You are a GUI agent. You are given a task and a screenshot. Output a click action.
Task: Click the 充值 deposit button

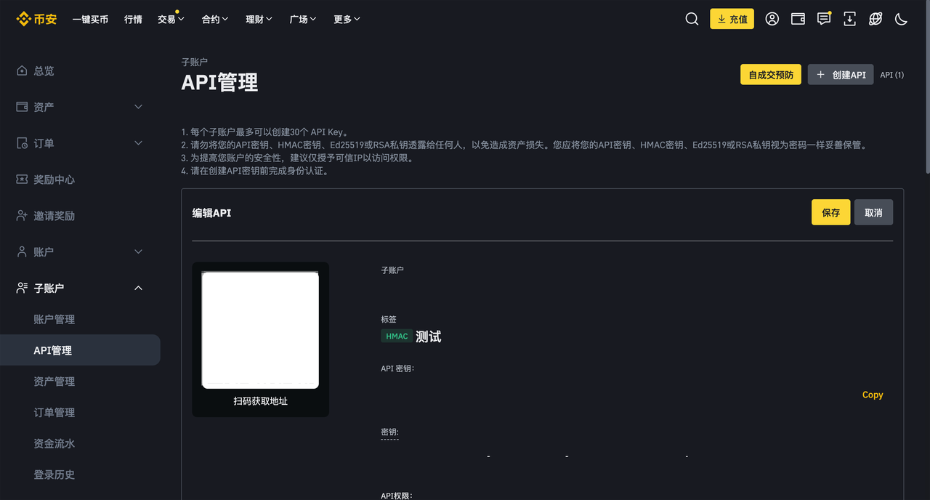click(x=732, y=19)
